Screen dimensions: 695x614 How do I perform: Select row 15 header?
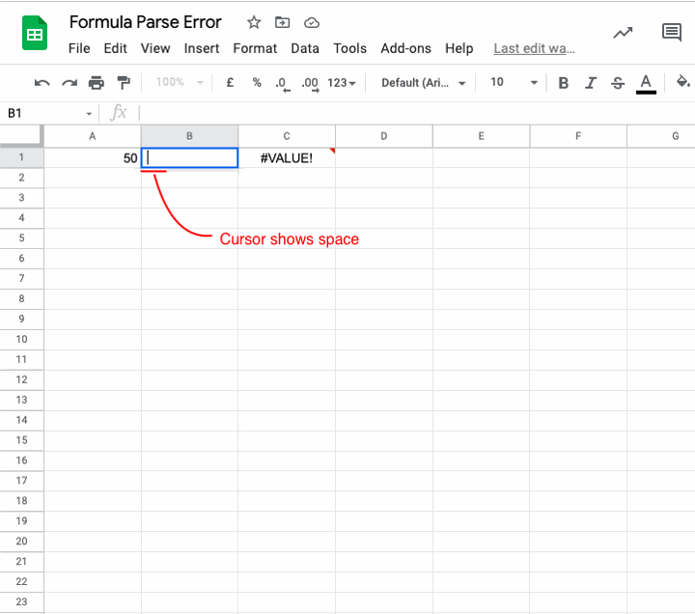(x=21, y=440)
